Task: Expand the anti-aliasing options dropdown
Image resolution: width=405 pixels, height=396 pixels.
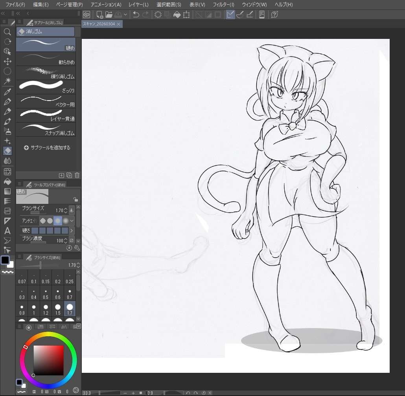Action: tap(72, 221)
